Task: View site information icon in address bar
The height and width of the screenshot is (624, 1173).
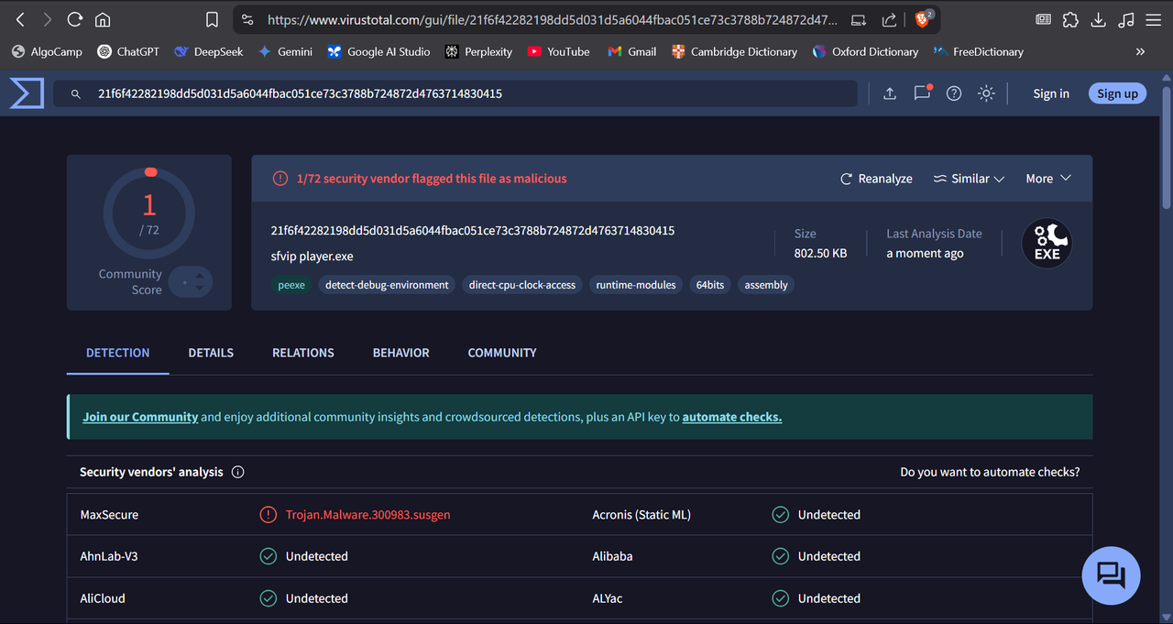Action: pos(247,19)
